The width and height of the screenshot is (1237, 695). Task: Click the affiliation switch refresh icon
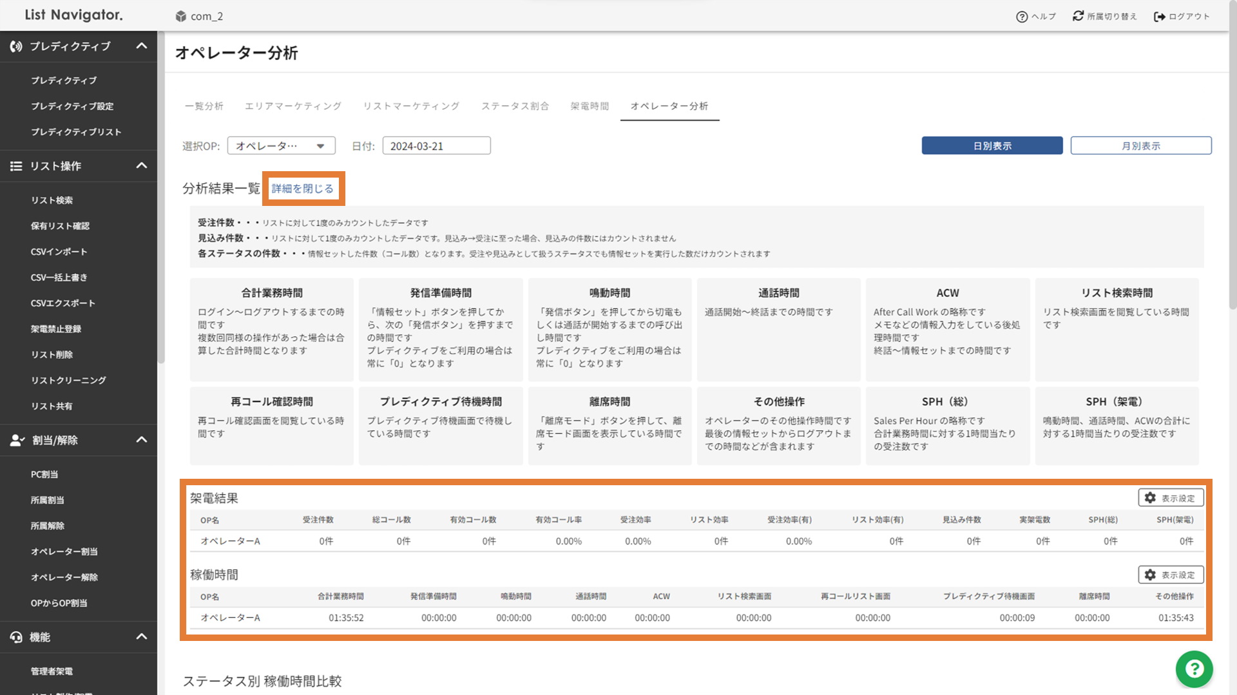tap(1078, 16)
